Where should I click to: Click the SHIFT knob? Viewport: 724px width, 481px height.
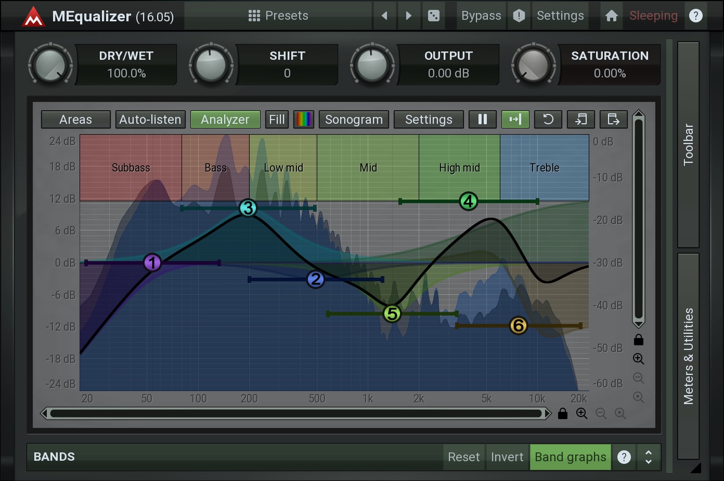coord(211,65)
